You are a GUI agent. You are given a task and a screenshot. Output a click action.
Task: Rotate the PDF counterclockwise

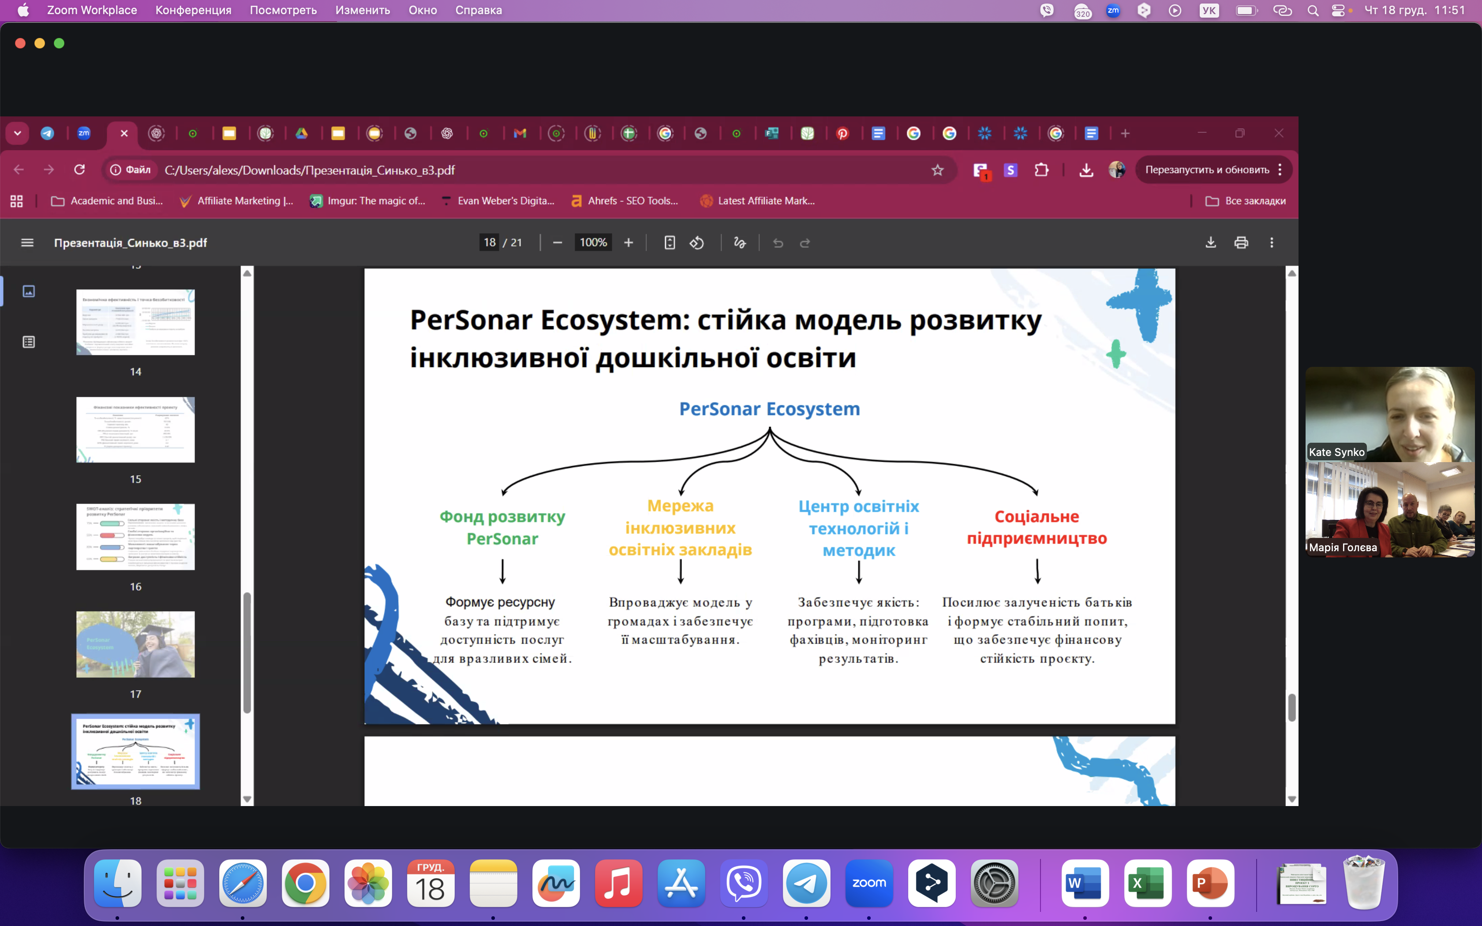[697, 243]
